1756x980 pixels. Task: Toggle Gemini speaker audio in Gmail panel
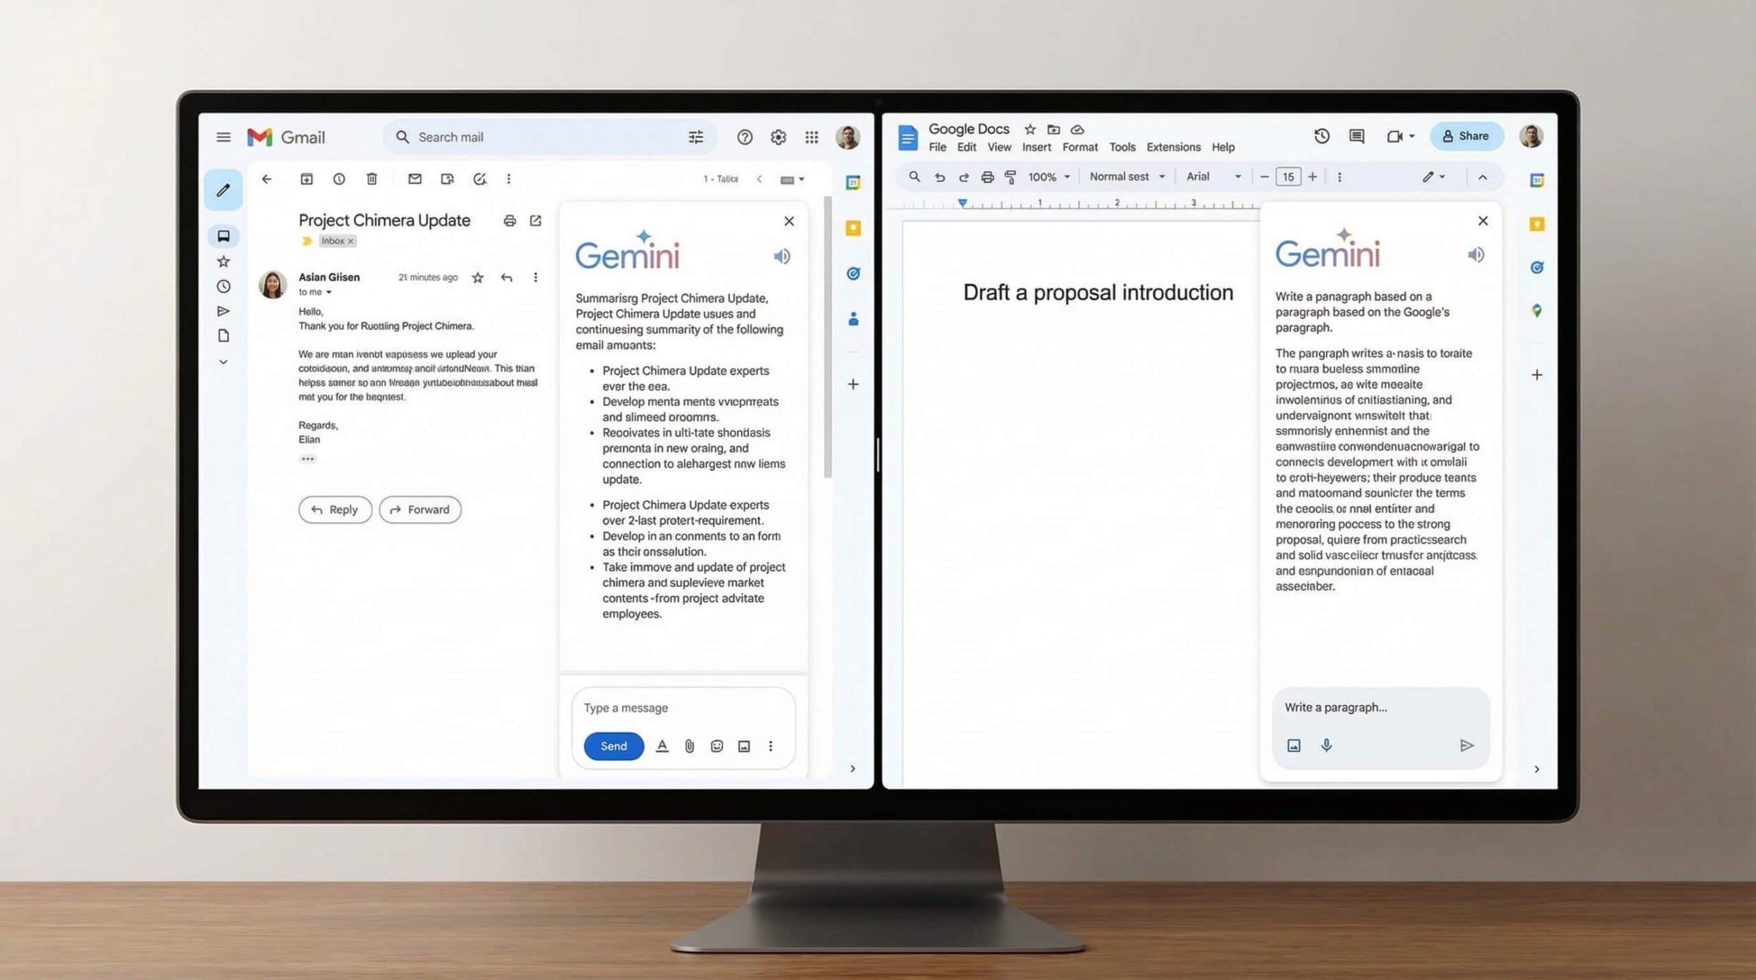tap(782, 256)
